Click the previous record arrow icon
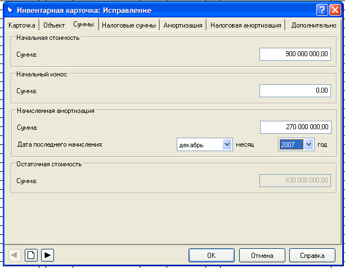Image resolution: width=345 pixels, height=268 pixels. [15, 255]
